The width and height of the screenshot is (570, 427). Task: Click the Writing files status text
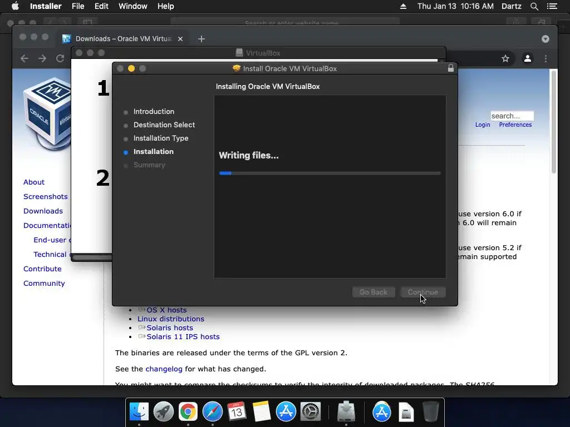pyautogui.click(x=249, y=156)
